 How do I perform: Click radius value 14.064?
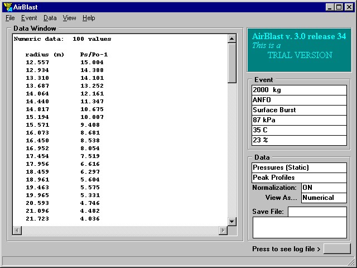[x=37, y=94]
